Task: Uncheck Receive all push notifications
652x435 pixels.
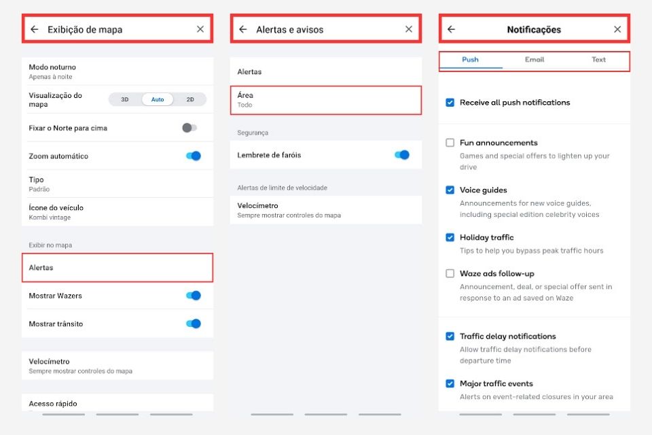Action: [x=450, y=103]
